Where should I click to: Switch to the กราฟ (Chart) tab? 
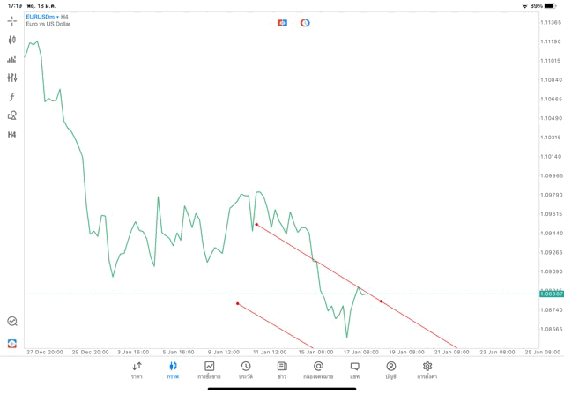173,369
